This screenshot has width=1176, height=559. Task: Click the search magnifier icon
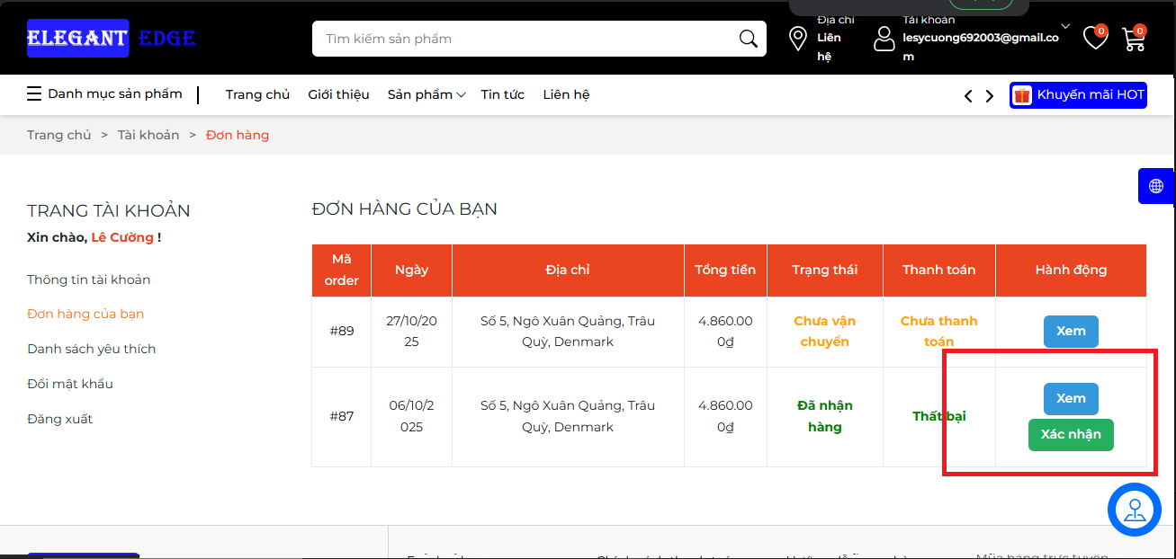click(748, 39)
